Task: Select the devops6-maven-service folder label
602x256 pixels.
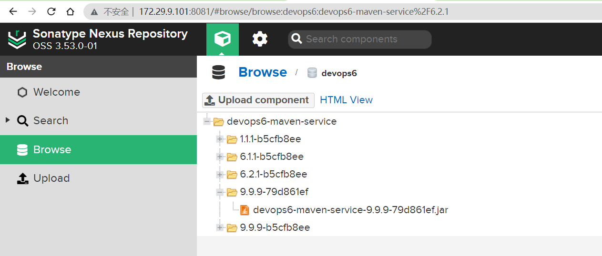Action: [x=282, y=121]
